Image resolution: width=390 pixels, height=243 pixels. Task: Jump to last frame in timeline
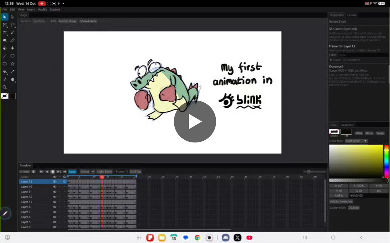(x=64, y=171)
